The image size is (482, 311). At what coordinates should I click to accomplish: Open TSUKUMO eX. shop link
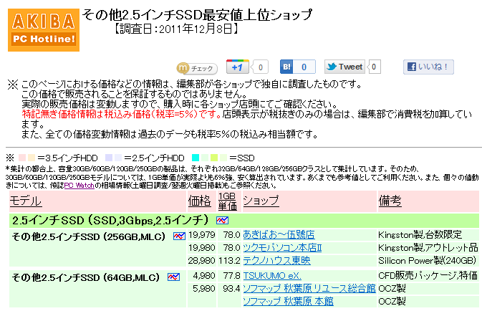click(272, 276)
